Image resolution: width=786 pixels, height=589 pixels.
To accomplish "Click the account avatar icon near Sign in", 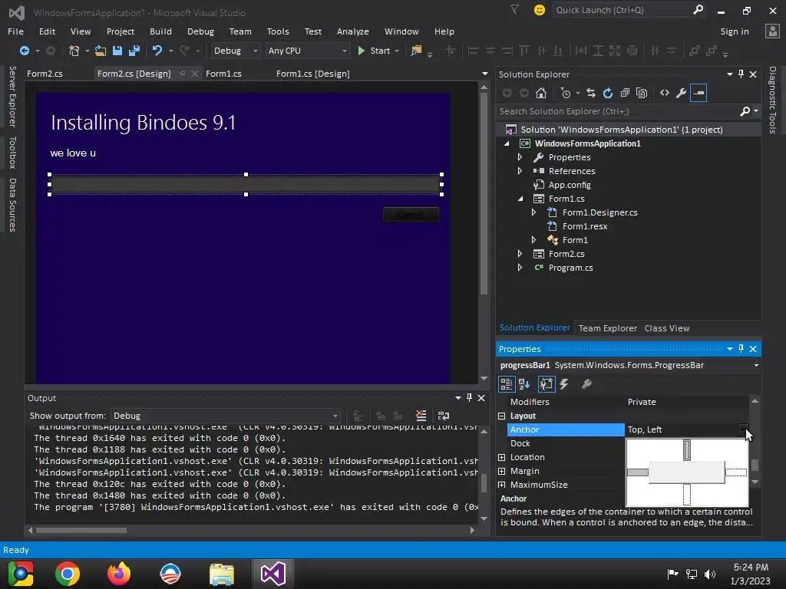I will coord(772,31).
